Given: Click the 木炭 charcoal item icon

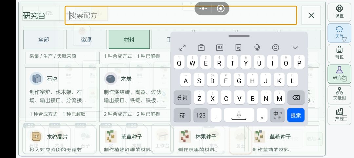Looking at the screenshot, I should tap(111, 79).
